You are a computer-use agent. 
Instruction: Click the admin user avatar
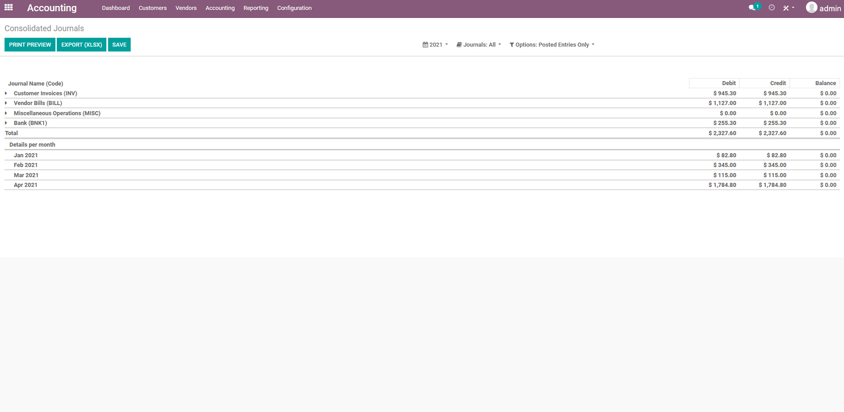click(x=812, y=8)
